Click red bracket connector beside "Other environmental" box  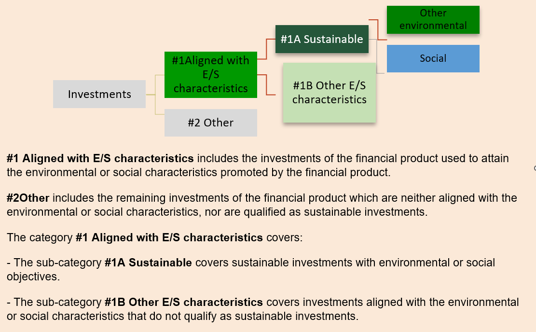click(378, 29)
